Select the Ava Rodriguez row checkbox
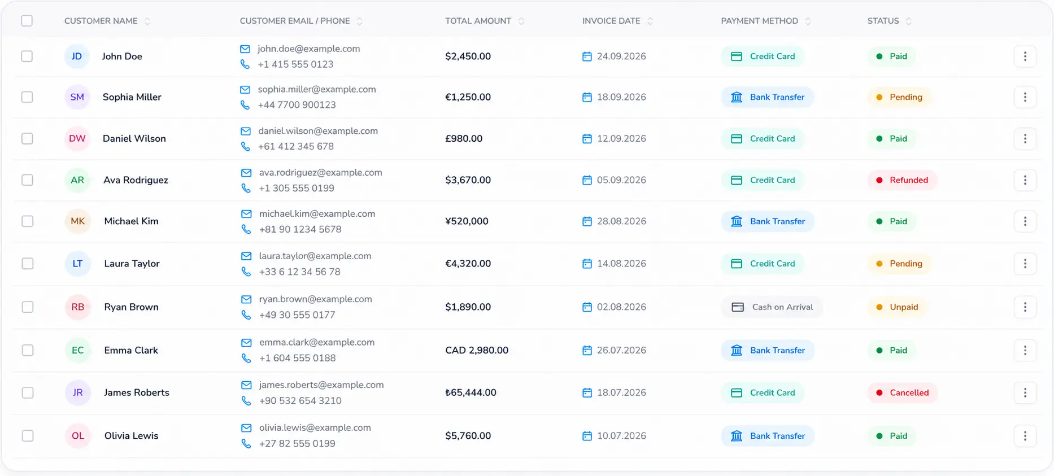The image size is (1054, 476). click(27, 180)
